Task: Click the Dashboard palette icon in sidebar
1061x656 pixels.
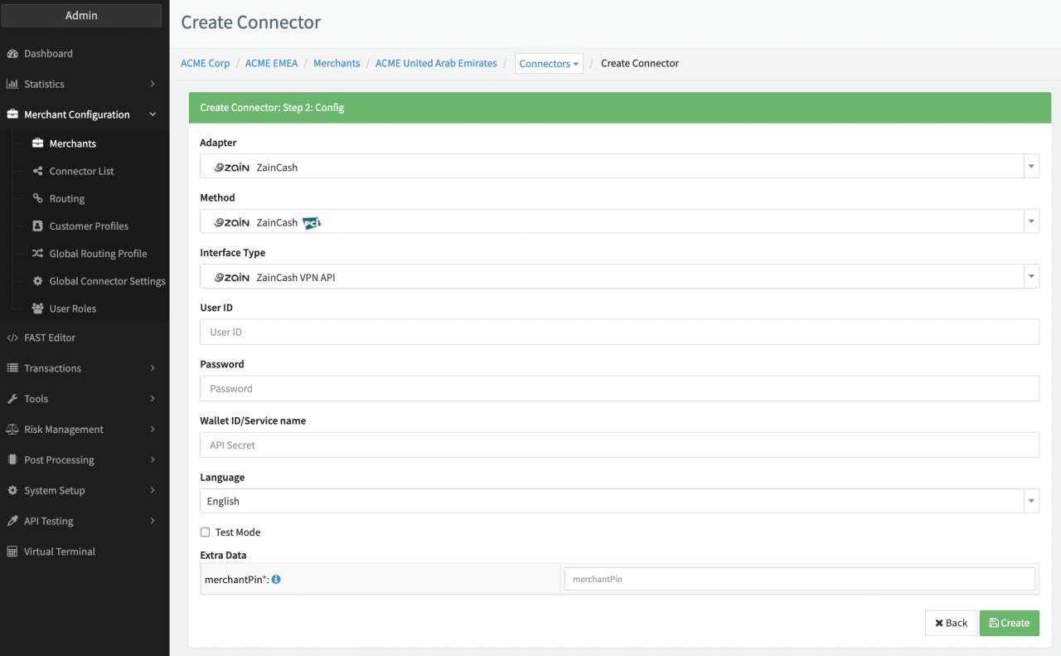Action: [12, 54]
